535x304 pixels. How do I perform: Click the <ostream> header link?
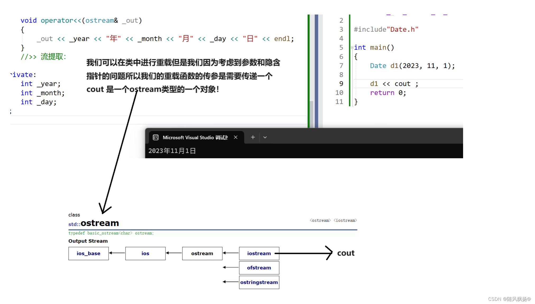320,220
